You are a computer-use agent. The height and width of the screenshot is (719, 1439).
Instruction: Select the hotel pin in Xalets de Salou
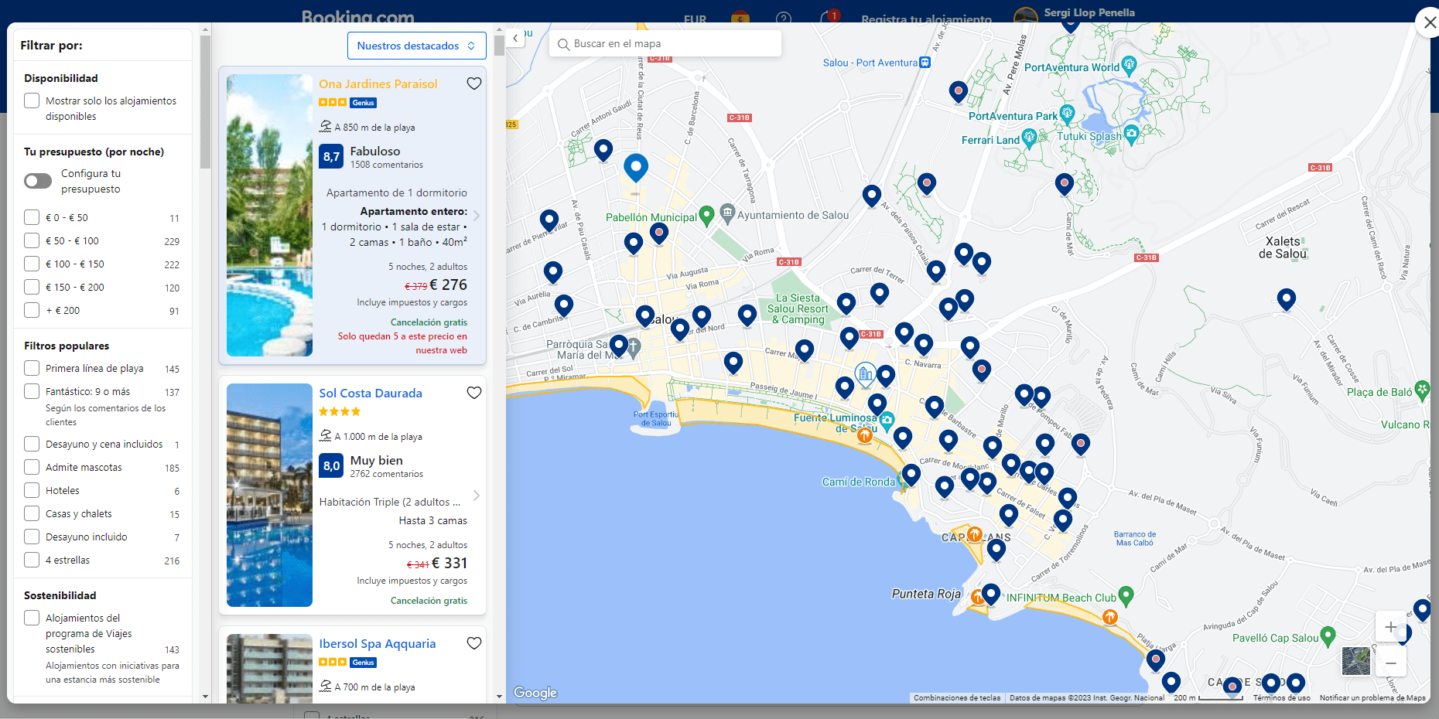click(x=1286, y=299)
